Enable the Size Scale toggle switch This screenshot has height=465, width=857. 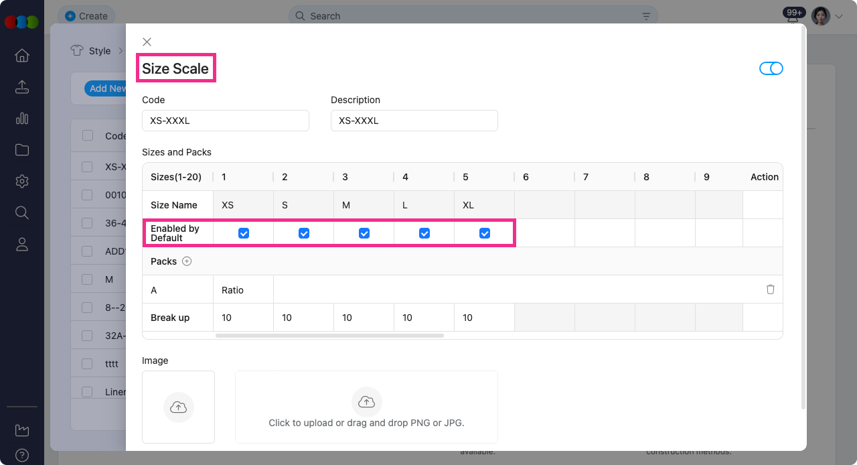point(771,68)
